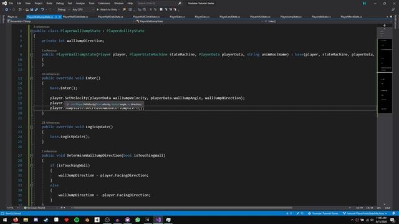
Task: Click the Live Share icon at top right
Action: point(393,10)
